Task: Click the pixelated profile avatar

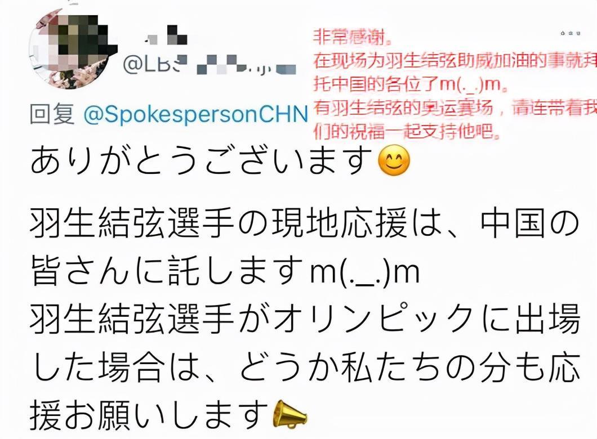Action: click(73, 49)
